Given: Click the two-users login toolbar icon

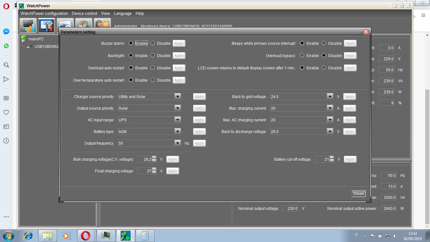Looking at the screenshot, I should point(102,25).
